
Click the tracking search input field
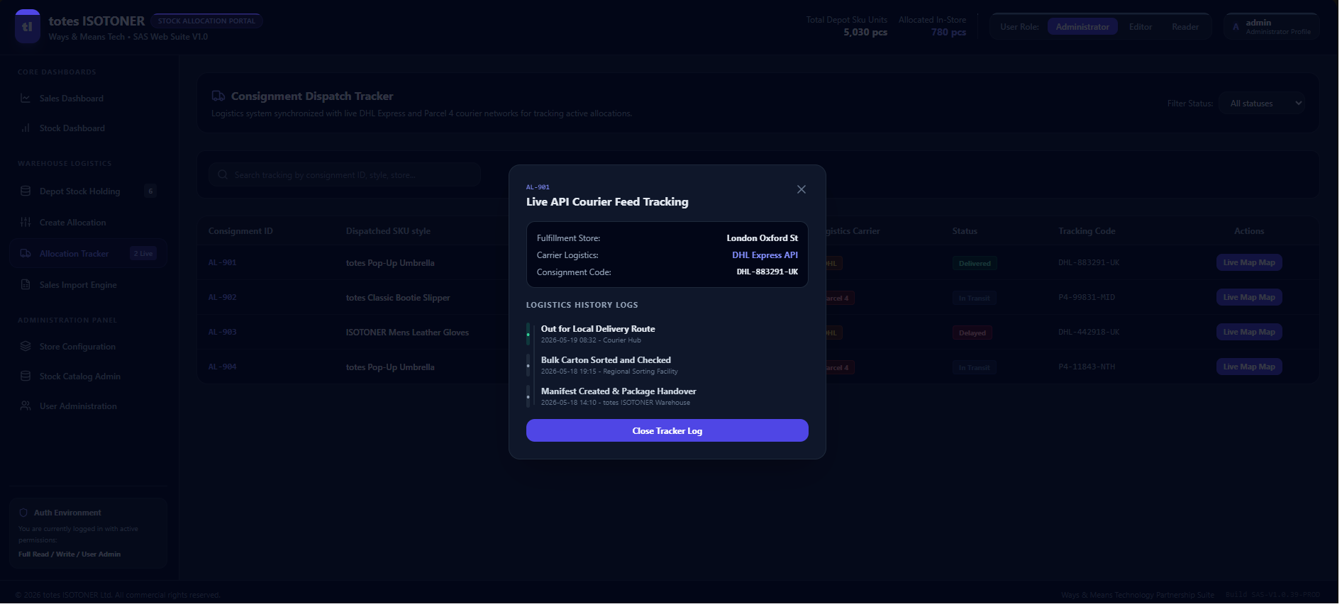pyautogui.click(x=345, y=175)
